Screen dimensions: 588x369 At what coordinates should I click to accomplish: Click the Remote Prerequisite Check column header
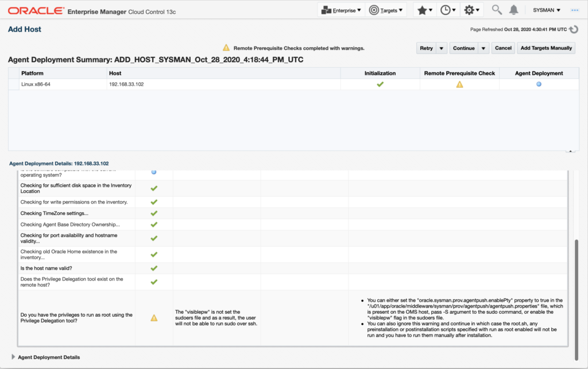[x=459, y=73]
